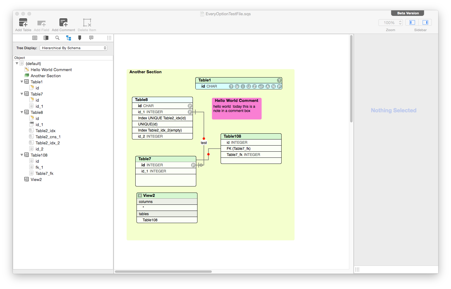Click the bookmark tag icon in sidebar

click(80, 38)
